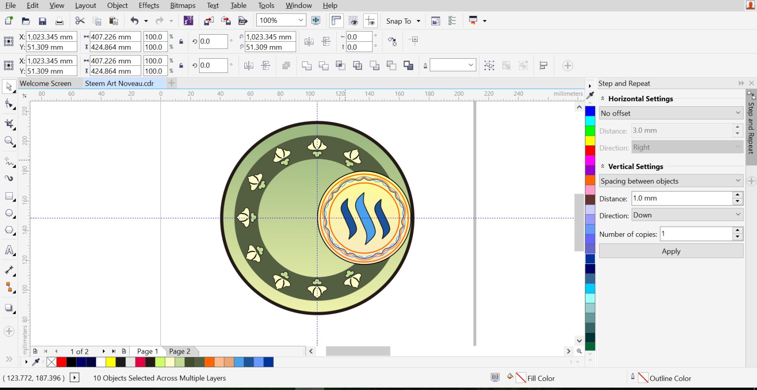The height and width of the screenshot is (390, 757).
Task: Collapse the Horizontal Settings section
Action: [x=603, y=99]
